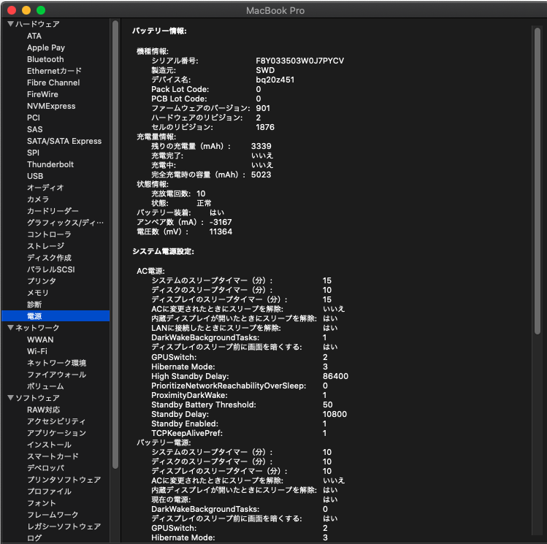Choose Fibre Channel in the sidebar
547x544 pixels.
coord(53,83)
